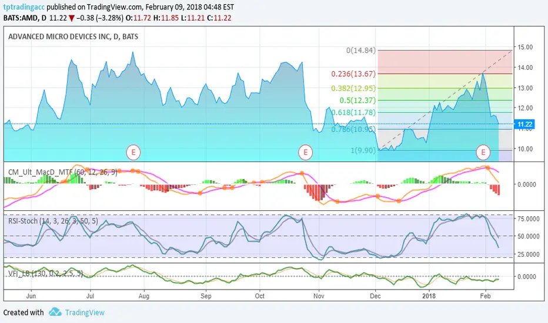This screenshot has height=323, width=548.
Task: Click the 2018 label on the time axis
Action: pyautogui.click(x=429, y=296)
